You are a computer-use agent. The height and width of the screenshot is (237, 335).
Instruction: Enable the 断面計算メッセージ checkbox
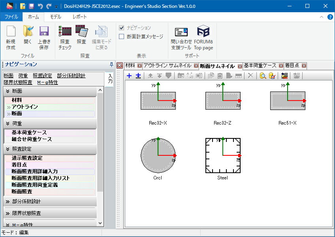coord(122,37)
